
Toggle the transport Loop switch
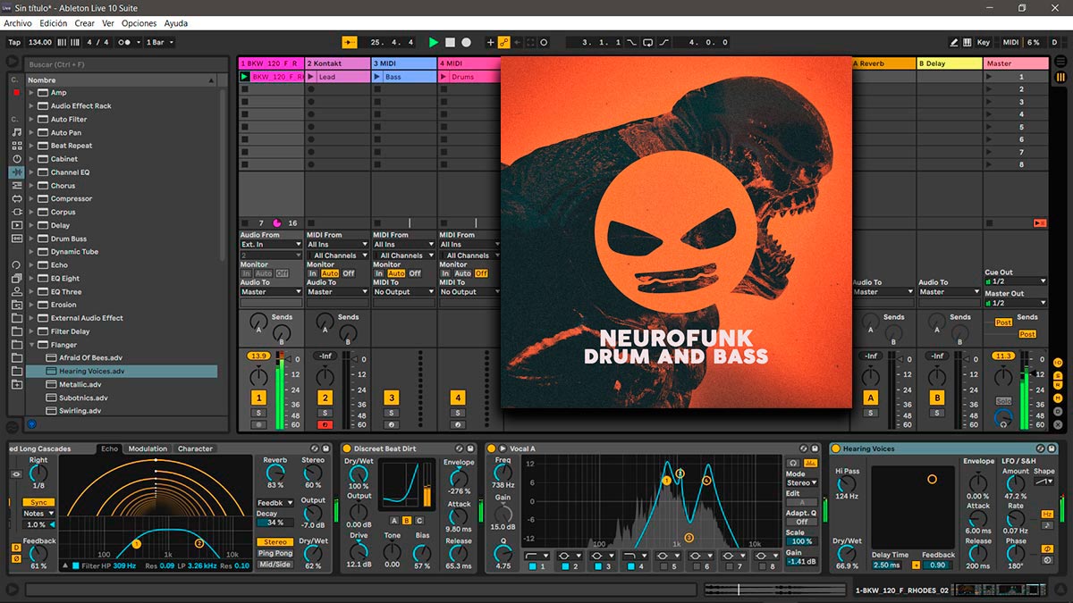coord(648,42)
